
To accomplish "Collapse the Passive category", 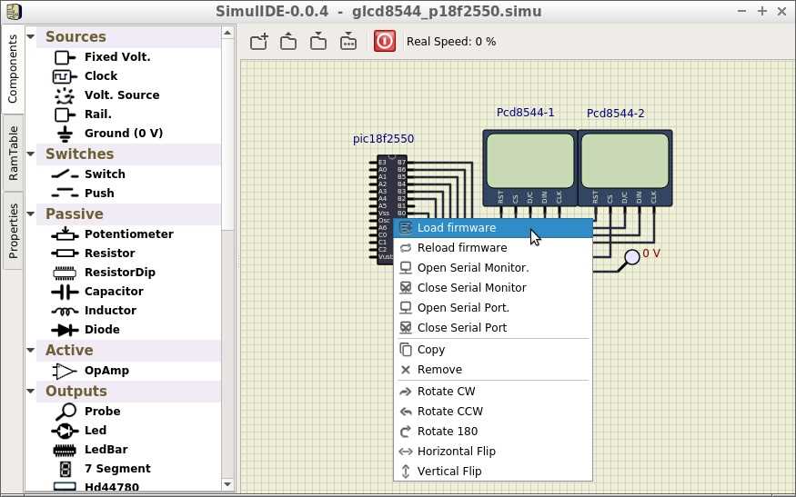I will click(30, 214).
